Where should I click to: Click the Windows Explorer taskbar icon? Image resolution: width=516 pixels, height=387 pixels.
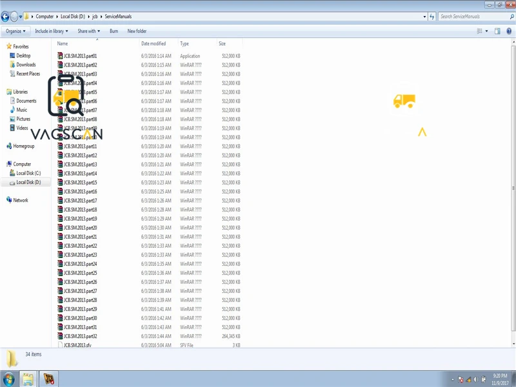point(28,379)
